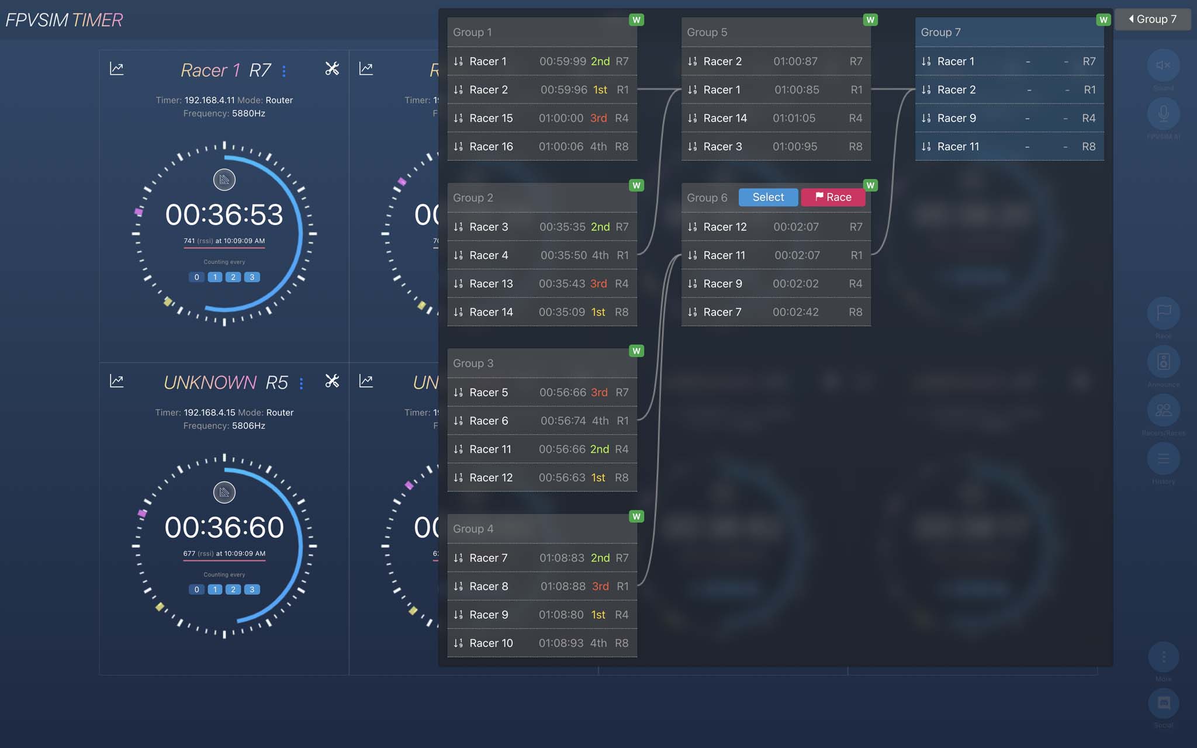Toggle the green W badge on Group 4
The width and height of the screenshot is (1197, 748).
636,517
